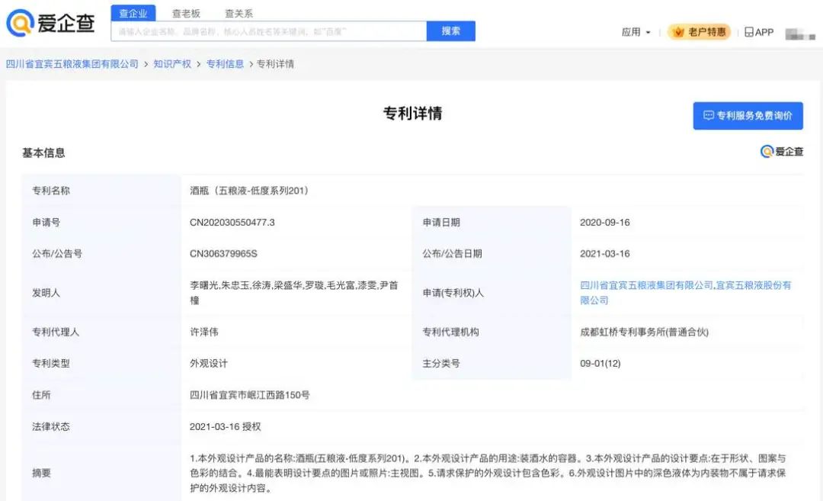Click the 申请(专利权)人 label
This screenshot has height=501, width=823.
pos(453,293)
